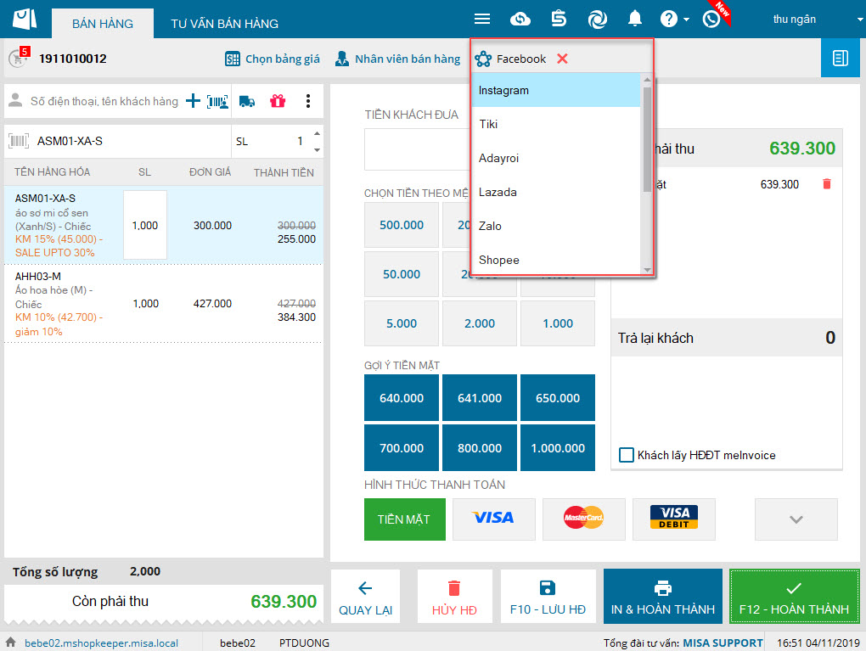
Task: Select VISA DEBIT payment method
Action: pyautogui.click(x=674, y=519)
